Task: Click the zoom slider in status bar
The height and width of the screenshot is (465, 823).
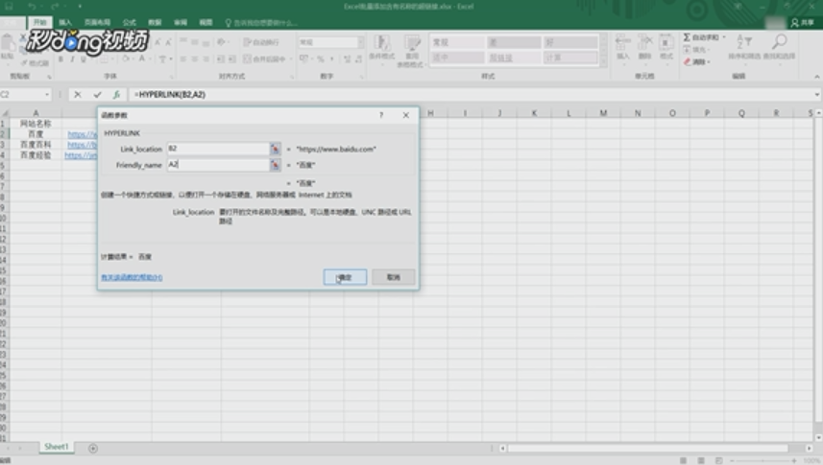Action: coord(762,460)
